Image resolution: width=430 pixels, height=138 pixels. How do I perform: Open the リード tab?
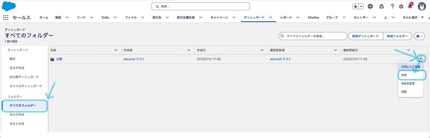pos(81,18)
